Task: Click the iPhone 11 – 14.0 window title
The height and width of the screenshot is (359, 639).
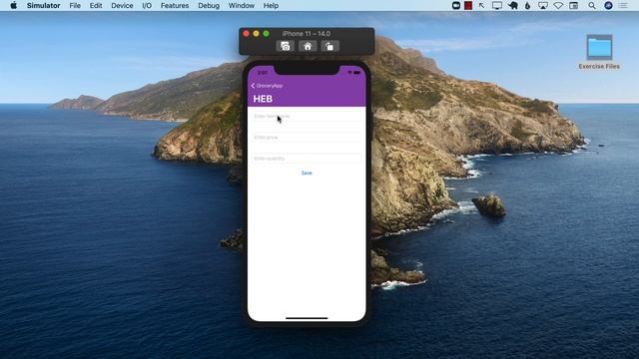Action: 307,34
